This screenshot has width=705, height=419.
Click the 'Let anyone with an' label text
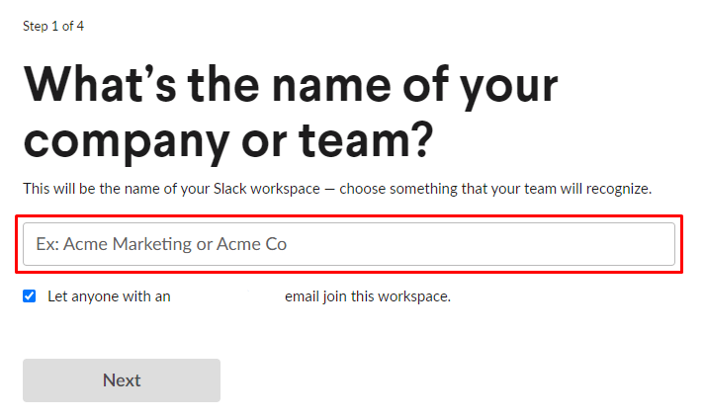pos(109,295)
